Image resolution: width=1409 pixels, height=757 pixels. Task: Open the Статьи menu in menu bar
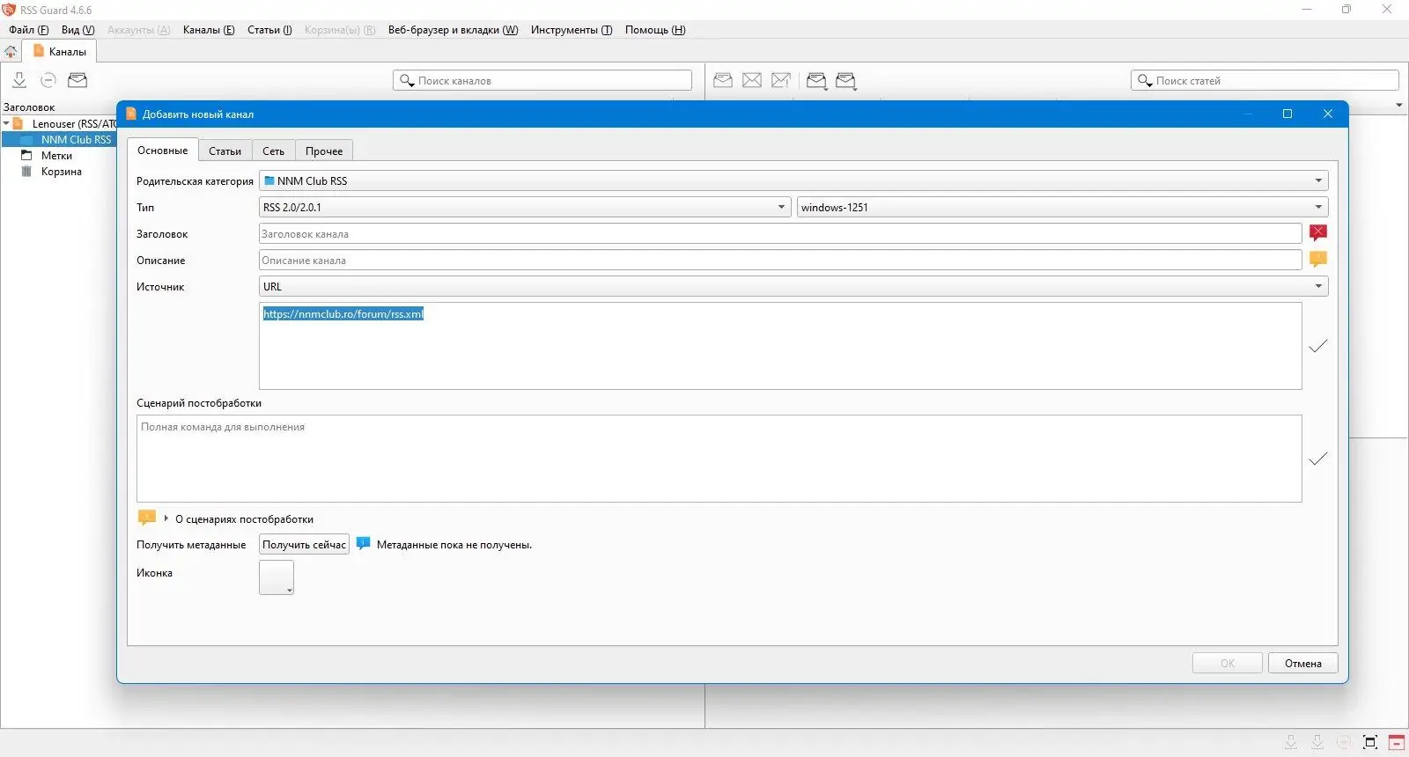pos(269,30)
